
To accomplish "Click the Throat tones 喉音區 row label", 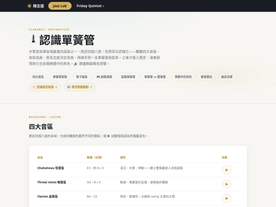I will coord(52,182).
